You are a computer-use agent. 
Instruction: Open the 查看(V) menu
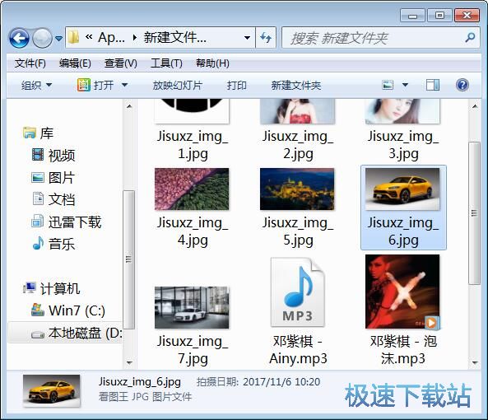coord(121,63)
